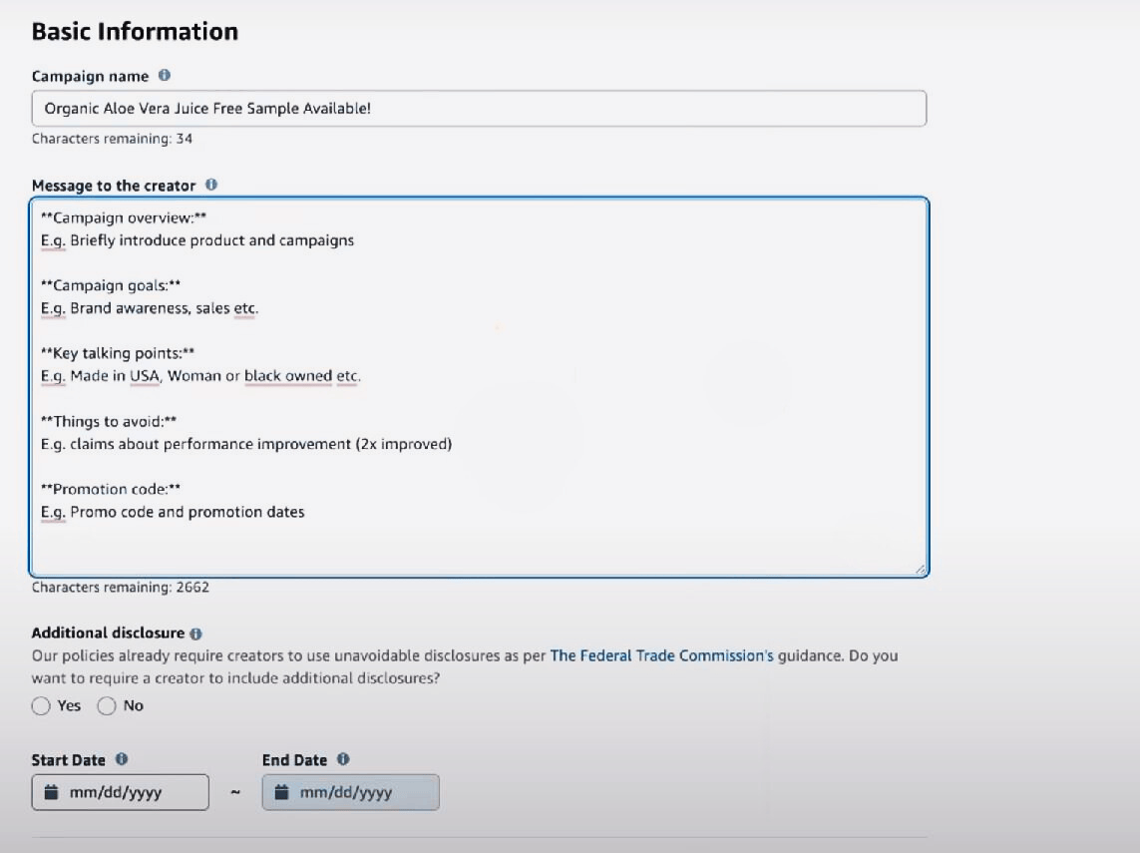Click the Things to avoid heading line
The width and height of the screenshot is (1140, 853).
(109, 421)
